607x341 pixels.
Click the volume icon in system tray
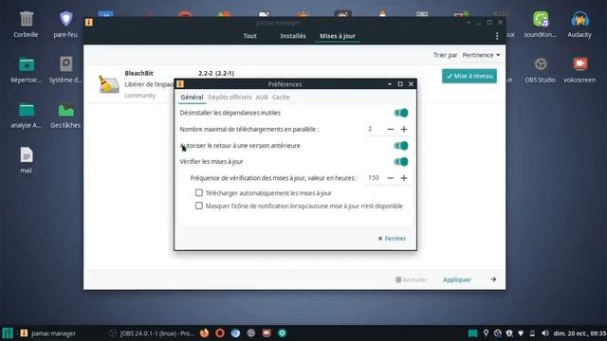tap(545, 332)
